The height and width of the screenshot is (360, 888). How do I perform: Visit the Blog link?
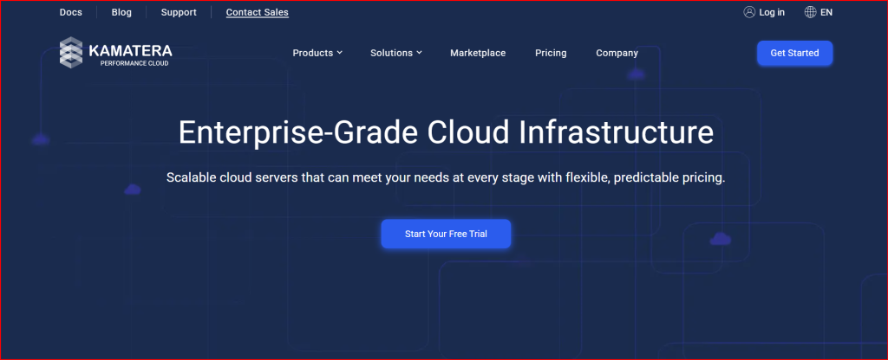tap(121, 12)
